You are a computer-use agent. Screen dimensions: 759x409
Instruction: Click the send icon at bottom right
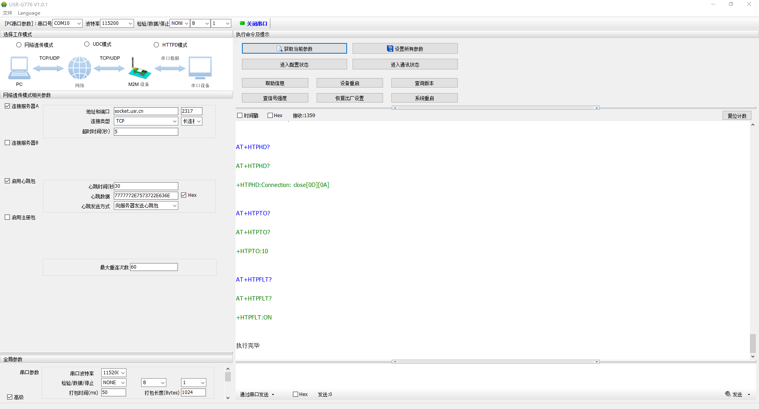point(728,394)
